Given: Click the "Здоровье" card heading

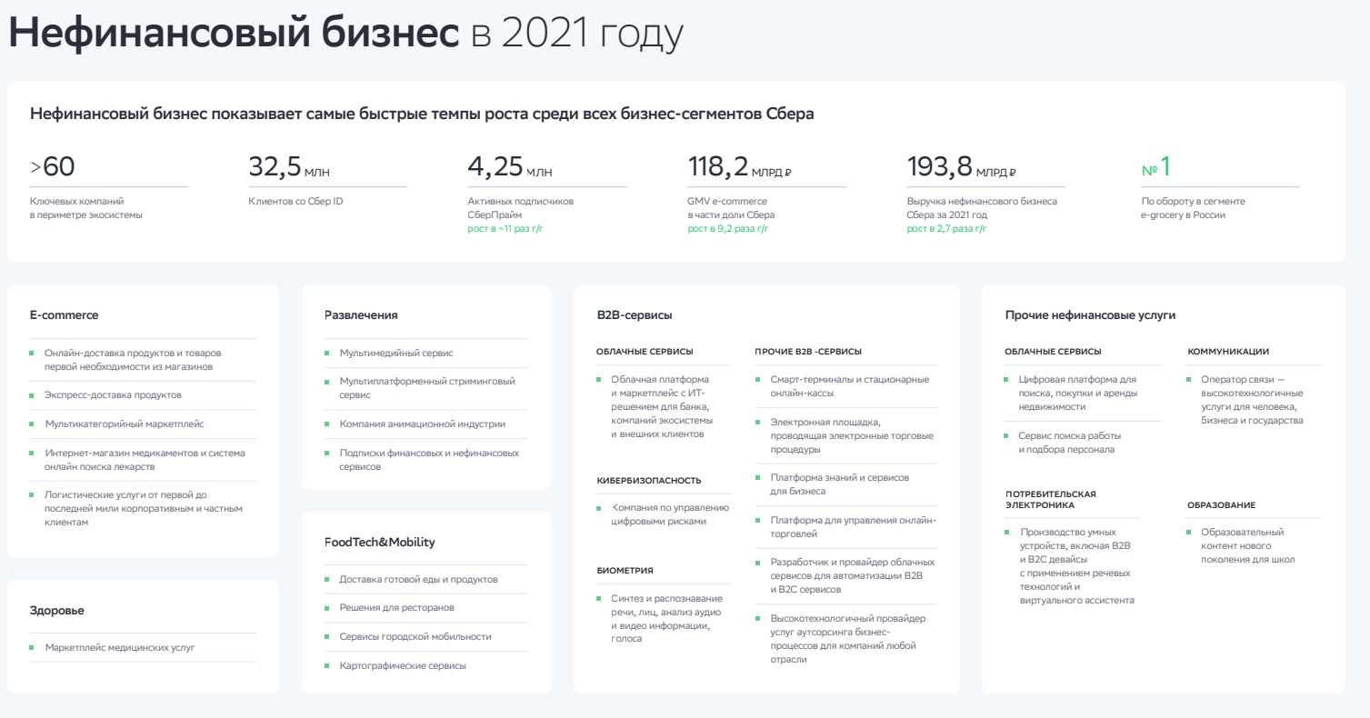Looking at the screenshot, I should (57, 611).
